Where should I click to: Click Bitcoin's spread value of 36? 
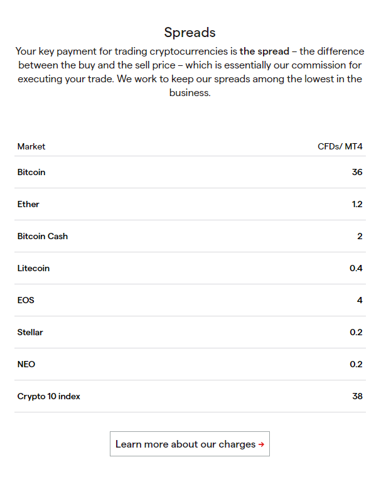357,172
